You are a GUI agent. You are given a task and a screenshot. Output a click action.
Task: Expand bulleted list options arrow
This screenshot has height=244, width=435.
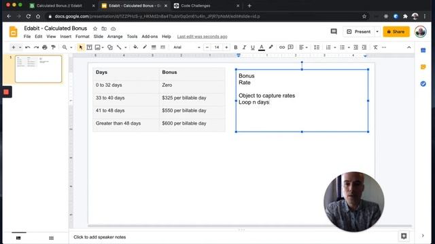pyautogui.click(x=349, y=47)
